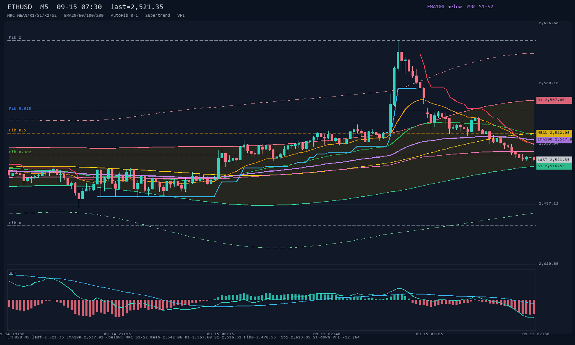This screenshot has height=345, width=575.
Task: Select the EMA20/50/100/200 indicator legend
Action: click(x=84, y=16)
